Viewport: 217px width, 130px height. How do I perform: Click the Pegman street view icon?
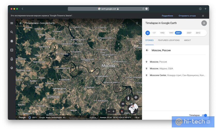[128, 98]
